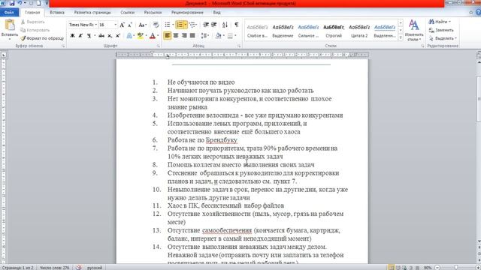Toggle center alignment
481x270 pixels.
(176, 36)
